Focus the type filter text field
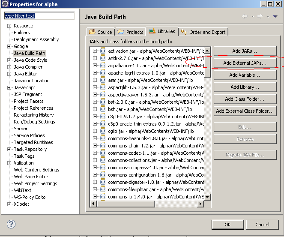The width and height of the screenshot is (284, 237). 39,16
